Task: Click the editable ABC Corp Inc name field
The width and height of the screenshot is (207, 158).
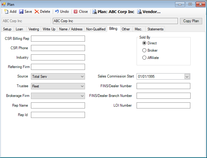Action: click(115, 21)
